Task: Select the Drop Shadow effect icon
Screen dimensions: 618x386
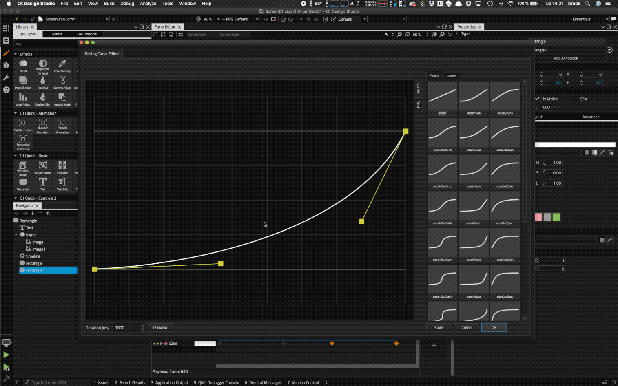Action: [23, 82]
